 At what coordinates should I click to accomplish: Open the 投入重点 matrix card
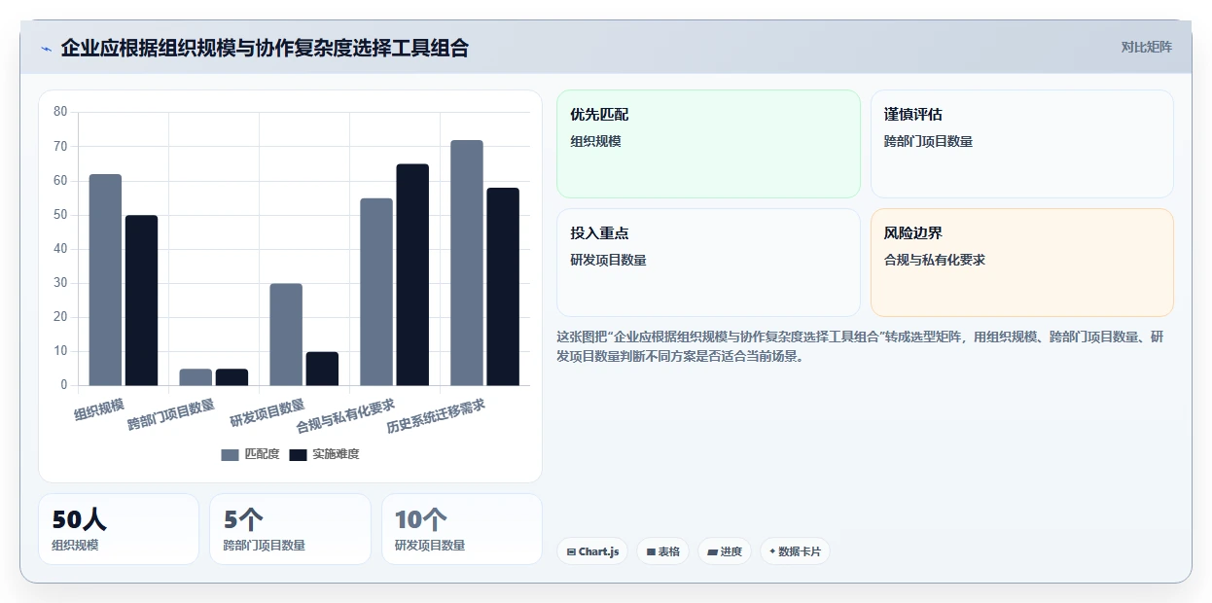[708, 263]
